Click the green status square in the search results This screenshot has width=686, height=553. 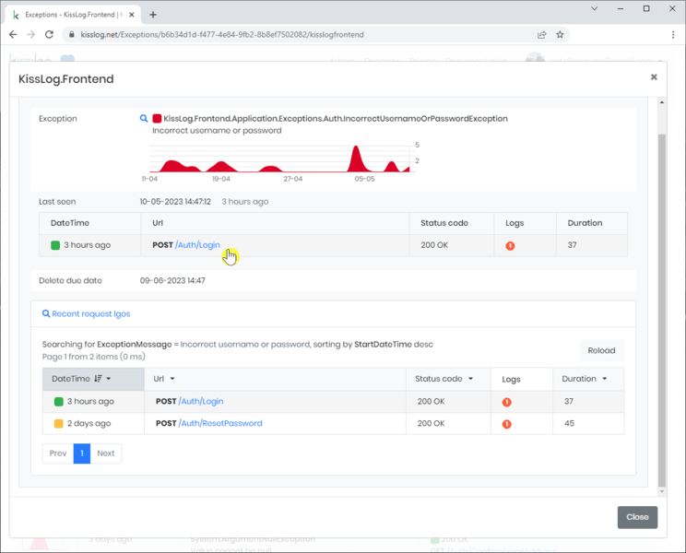(x=59, y=402)
